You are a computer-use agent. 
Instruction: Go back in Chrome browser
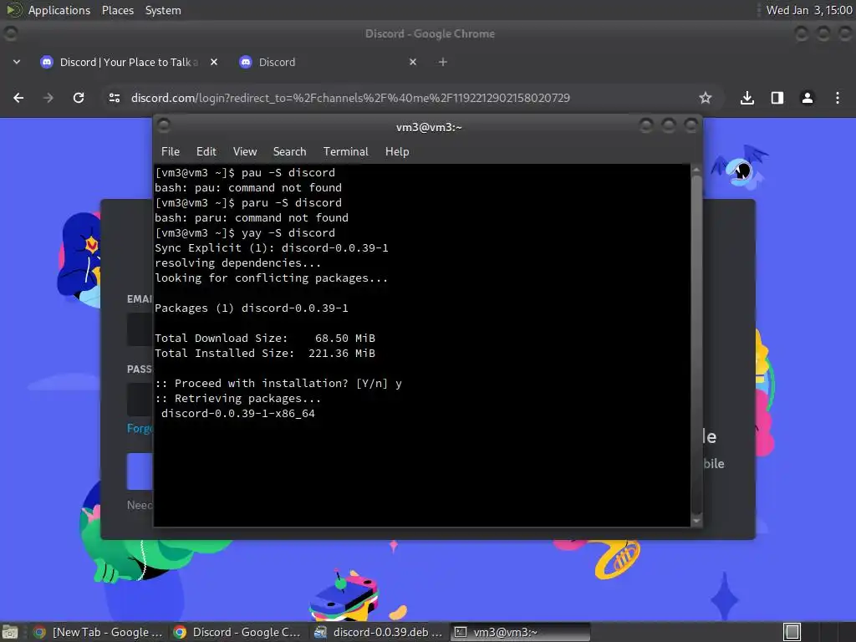18,98
